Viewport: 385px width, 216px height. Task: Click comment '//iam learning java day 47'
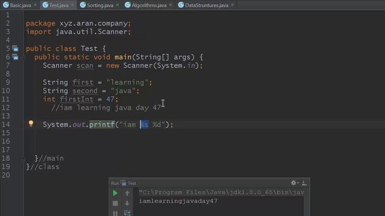pyautogui.click(x=106, y=108)
